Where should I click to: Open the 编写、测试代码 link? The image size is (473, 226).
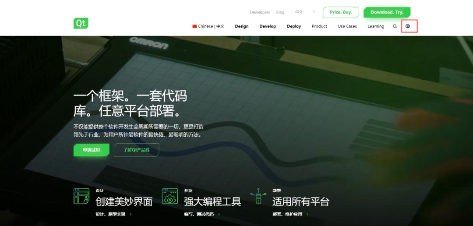pos(199,214)
